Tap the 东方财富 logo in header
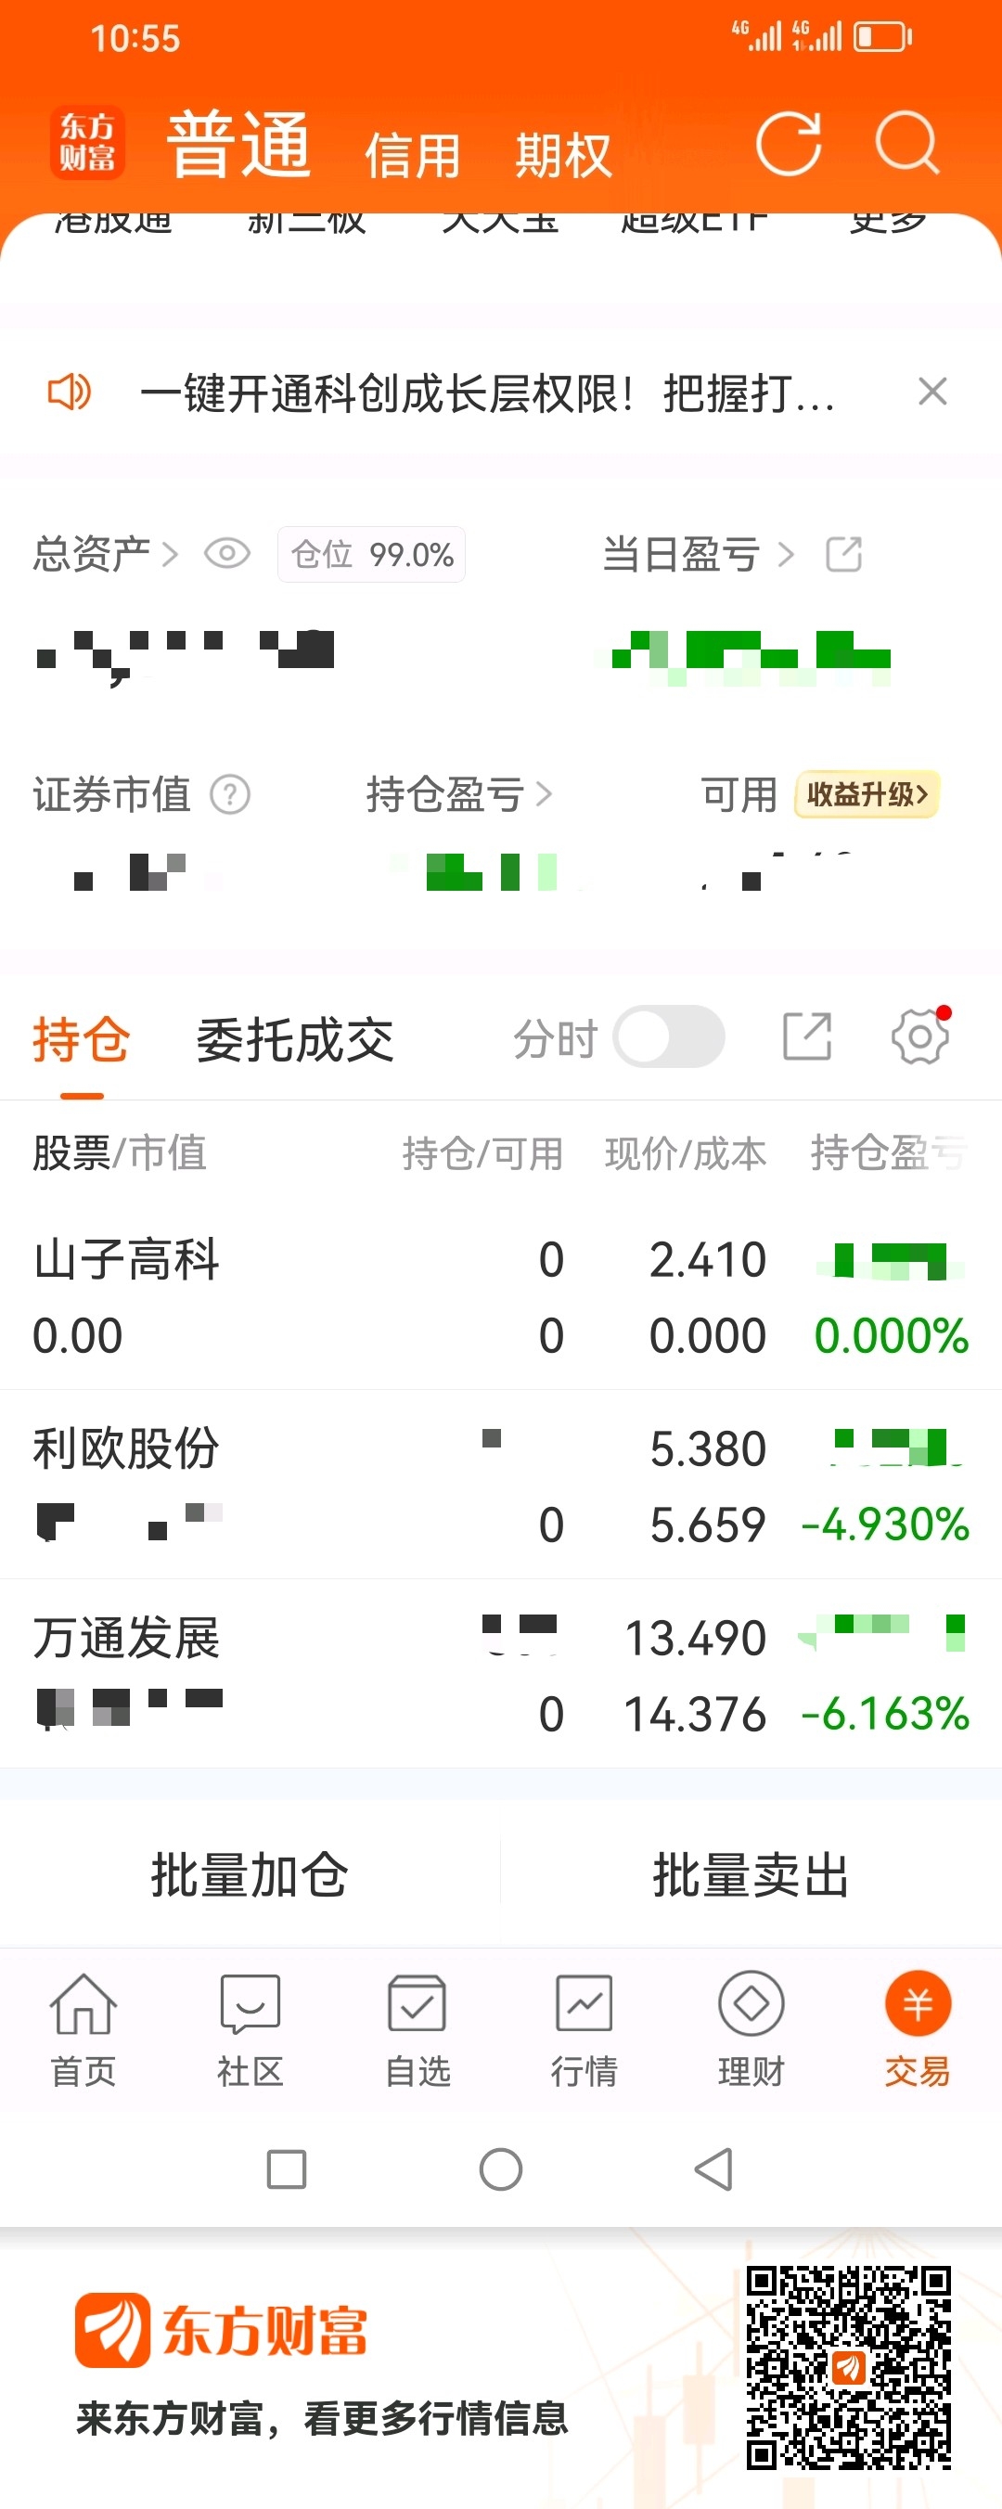This screenshot has height=2509, width=1002. (87, 142)
